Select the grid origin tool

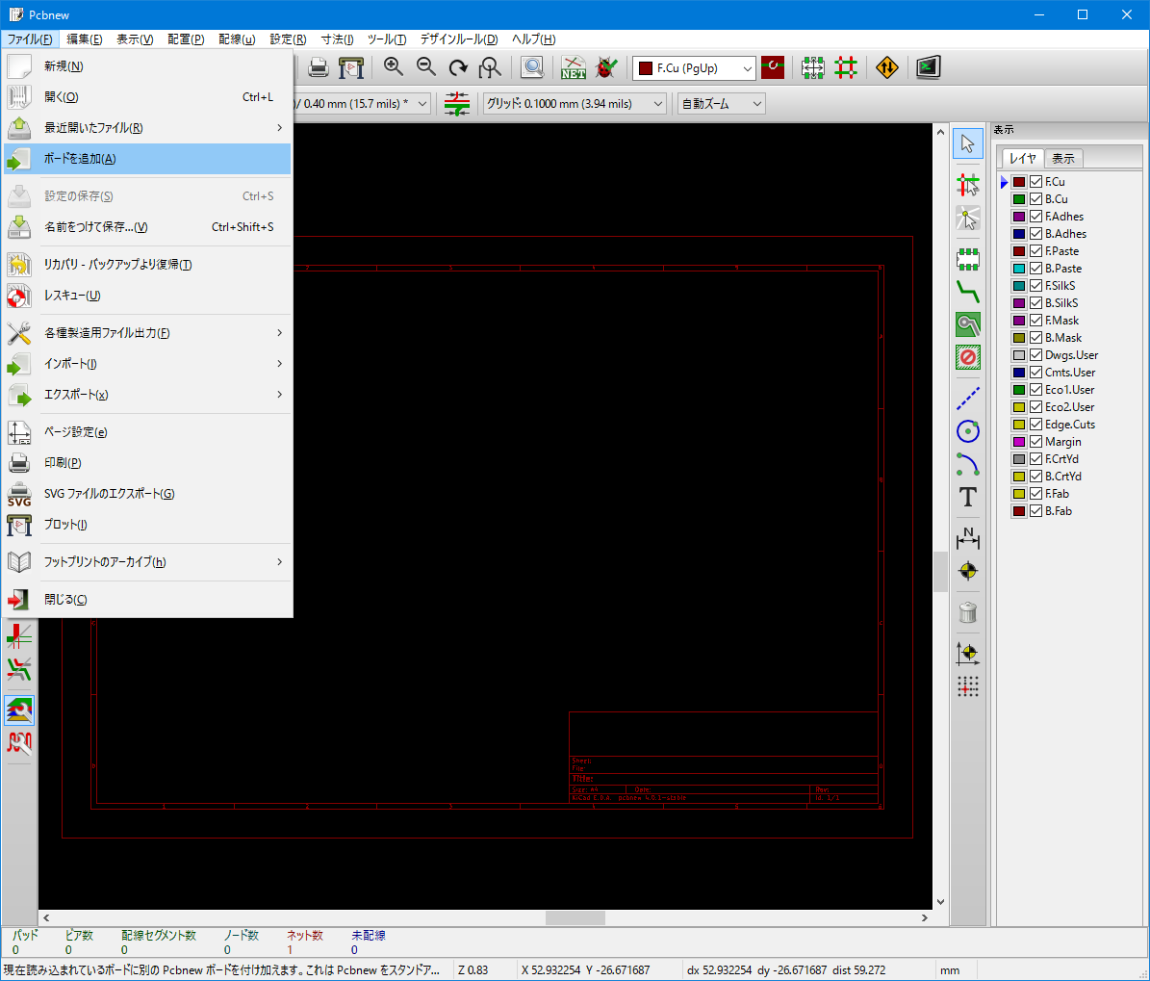tap(968, 686)
